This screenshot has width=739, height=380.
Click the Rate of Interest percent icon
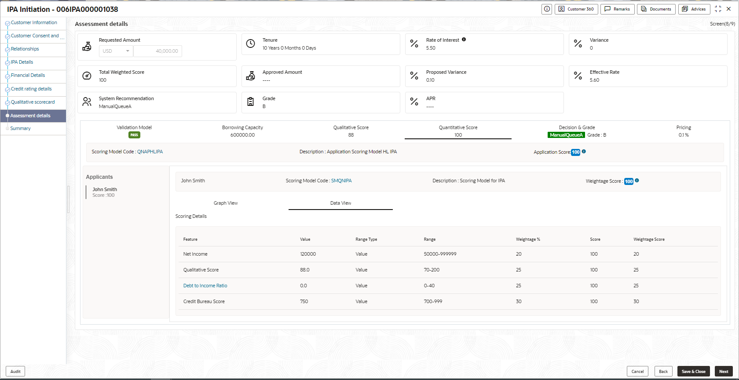point(414,43)
